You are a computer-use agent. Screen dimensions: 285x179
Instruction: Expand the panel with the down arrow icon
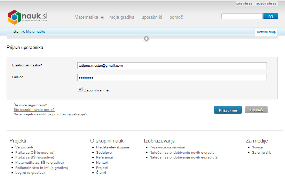(147, 39)
